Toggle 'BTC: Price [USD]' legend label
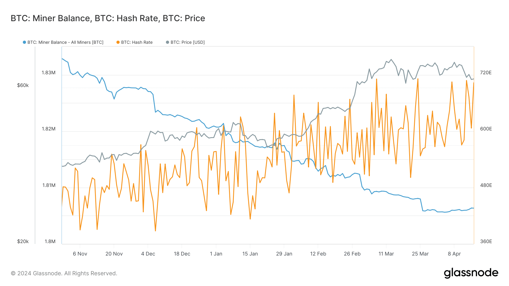Viewport: 509px width, 286px height. 187,42
